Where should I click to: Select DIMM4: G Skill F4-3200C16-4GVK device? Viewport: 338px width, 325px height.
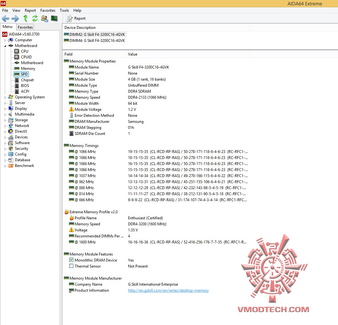click(94, 41)
